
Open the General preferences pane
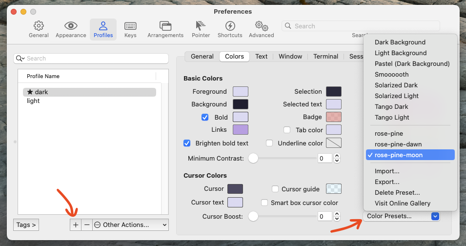tap(39, 29)
